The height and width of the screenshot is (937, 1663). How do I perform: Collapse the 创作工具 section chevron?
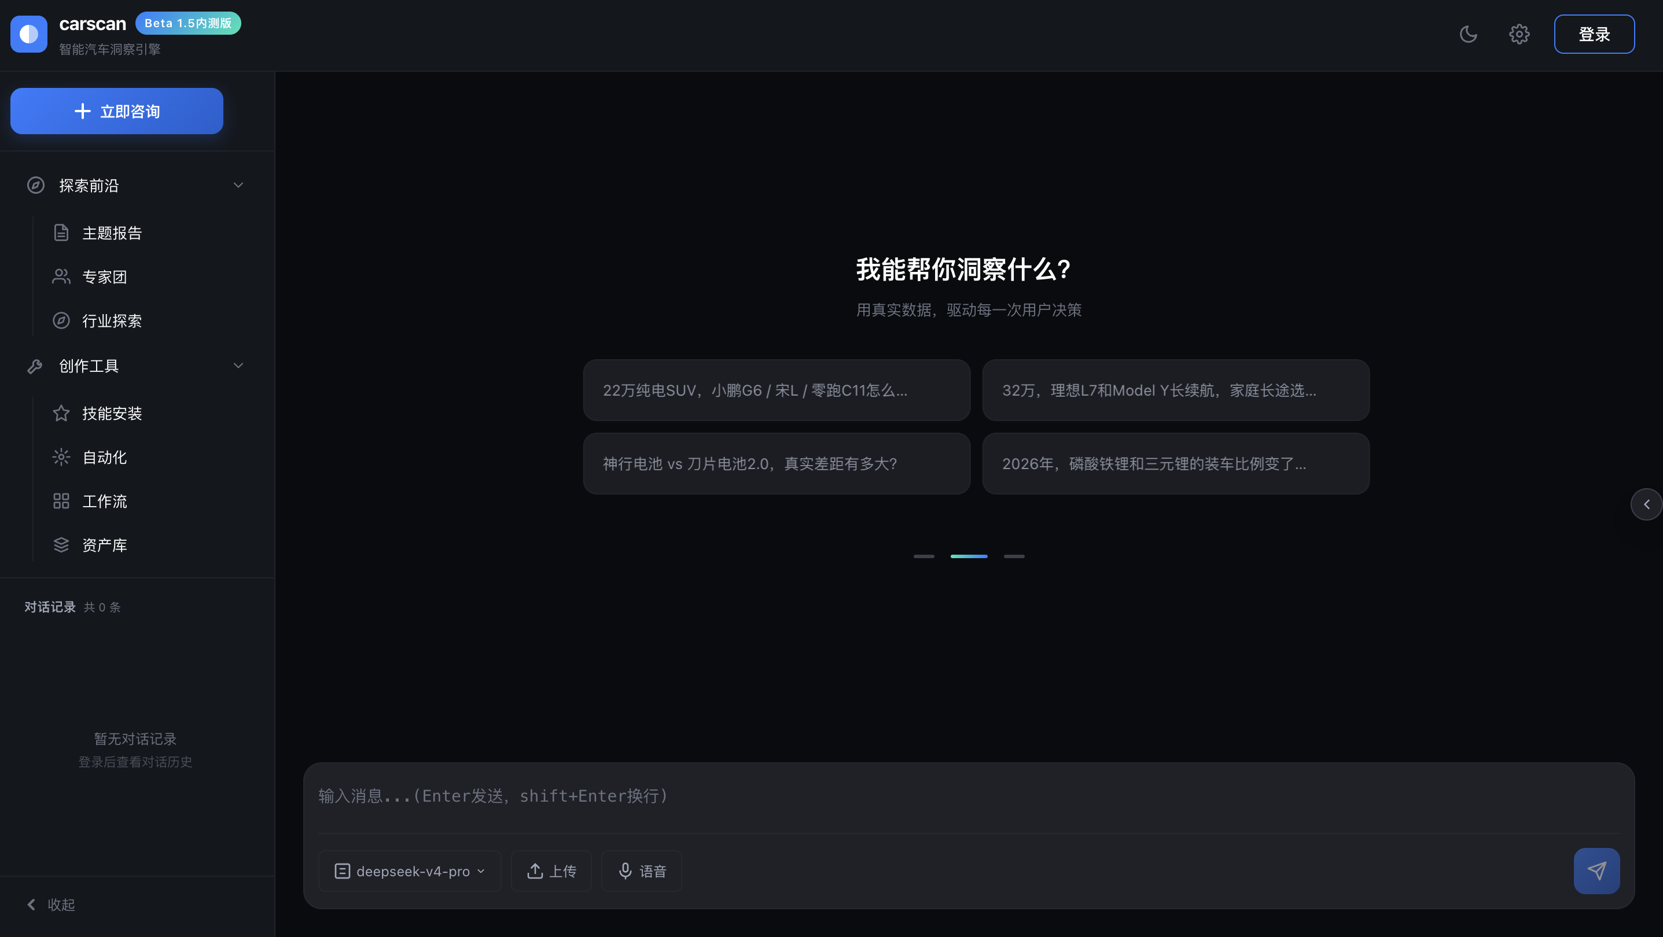[x=238, y=366]
